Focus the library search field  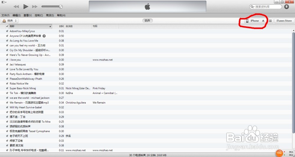[266, 7]
